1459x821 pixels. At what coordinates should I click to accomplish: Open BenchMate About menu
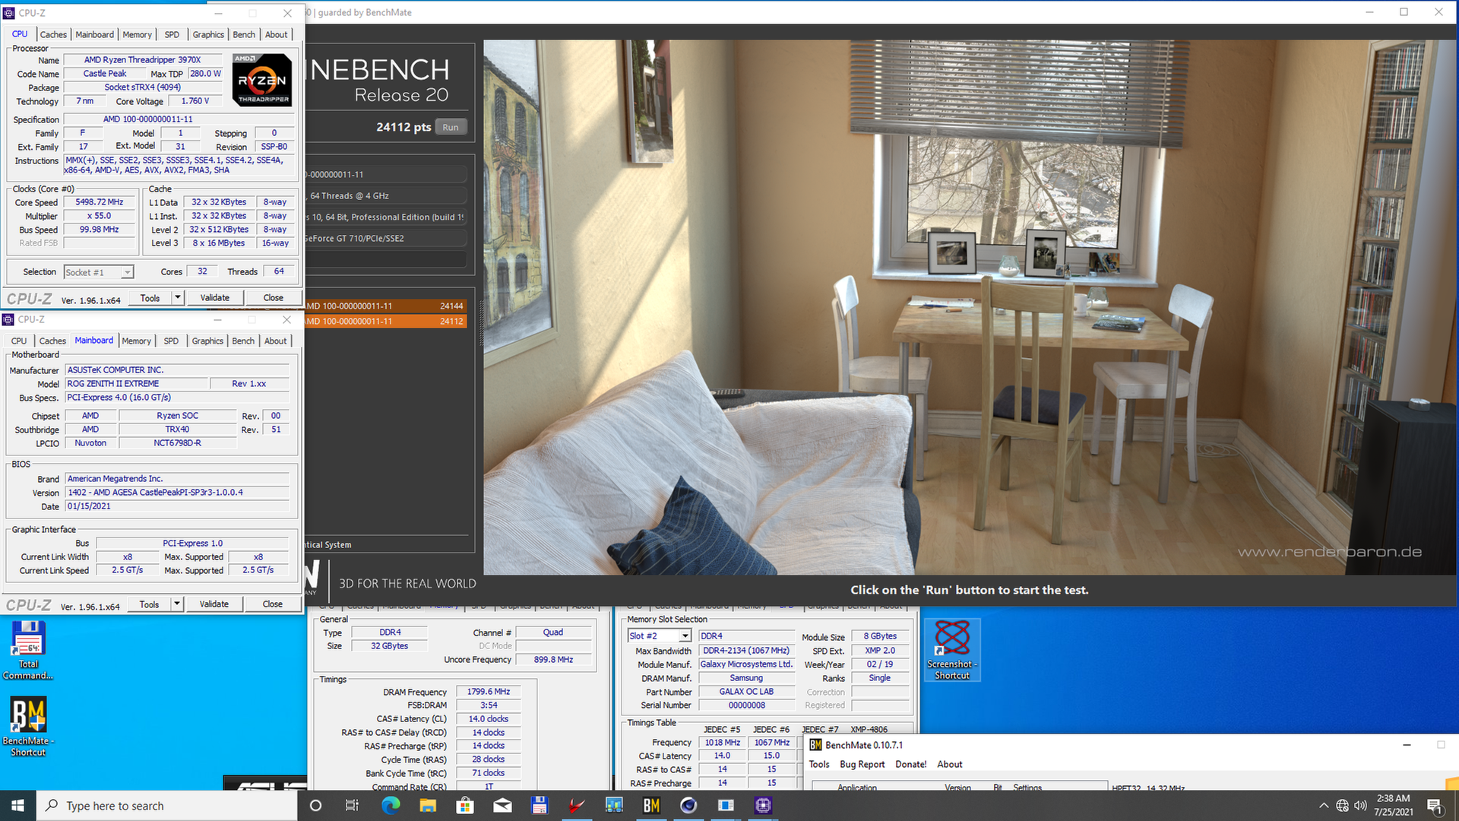pos(950,765)
